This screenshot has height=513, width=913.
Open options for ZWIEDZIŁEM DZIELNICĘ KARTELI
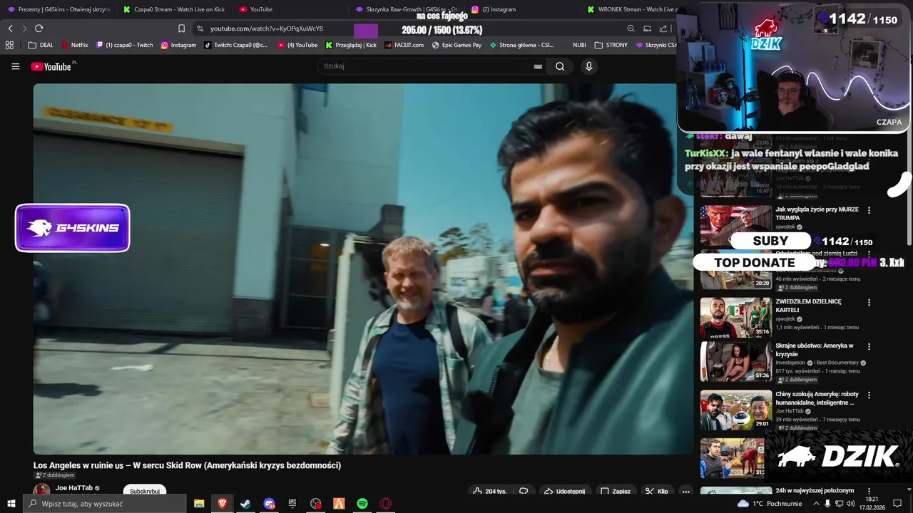(869, 302)
